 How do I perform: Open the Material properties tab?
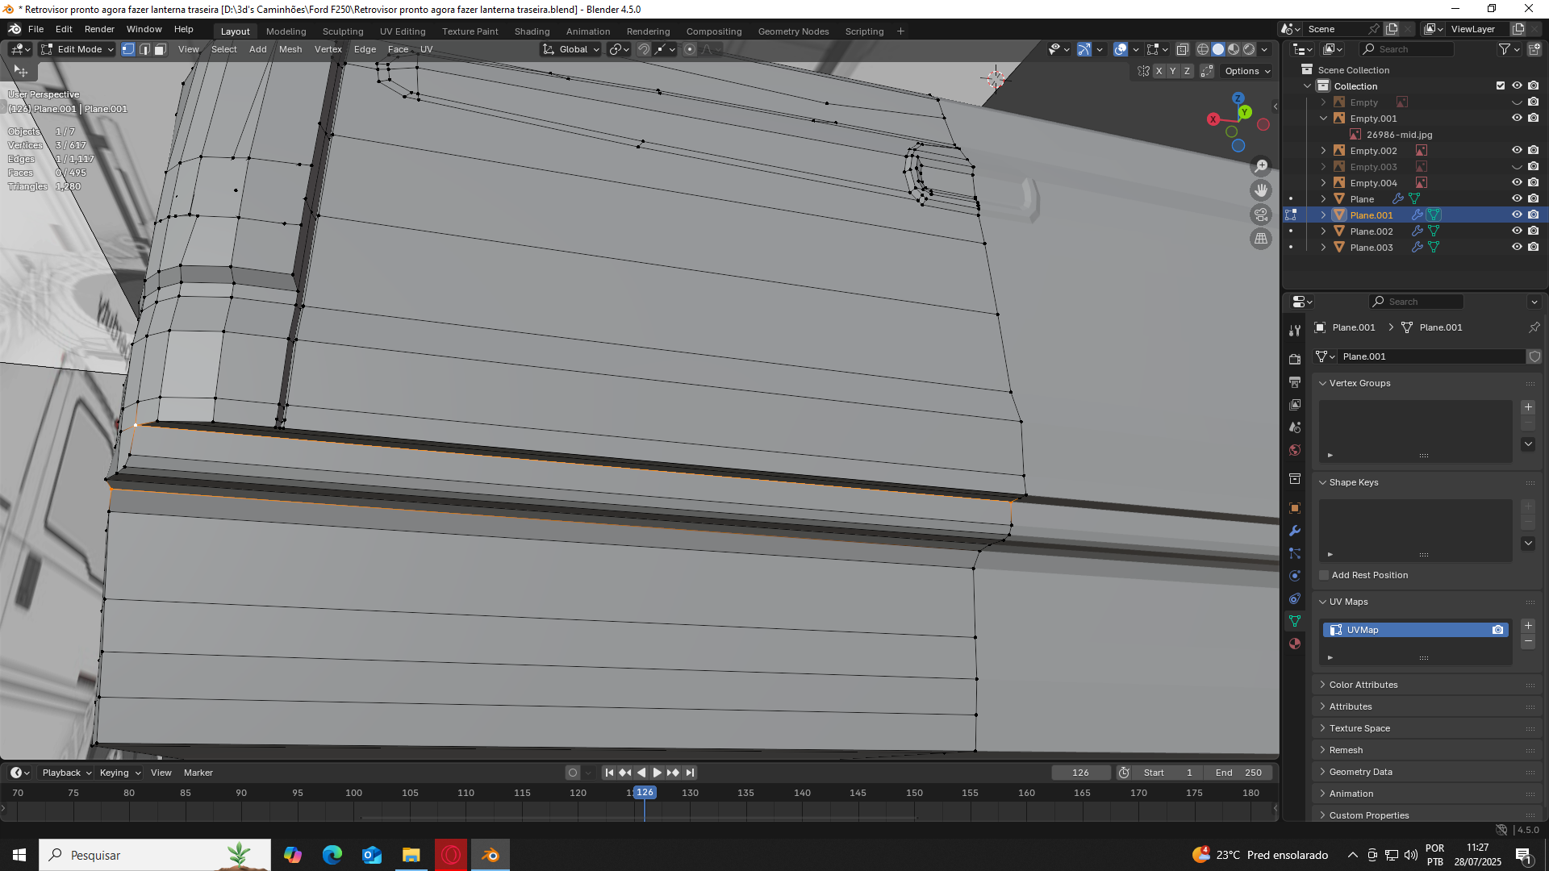point(1295,644)
